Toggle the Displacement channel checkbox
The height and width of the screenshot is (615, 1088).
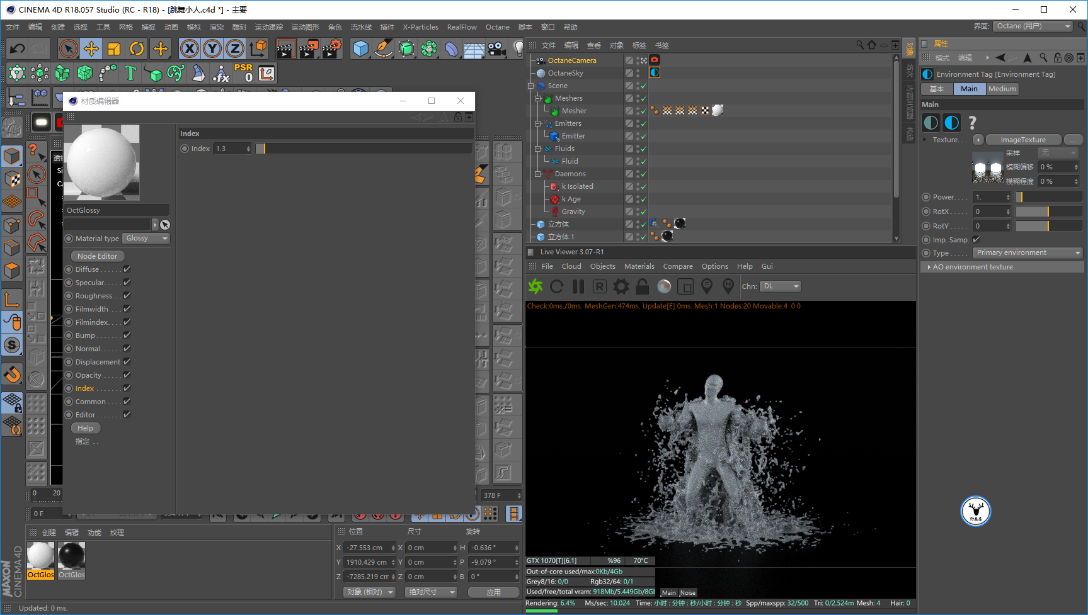click(127, 361)
